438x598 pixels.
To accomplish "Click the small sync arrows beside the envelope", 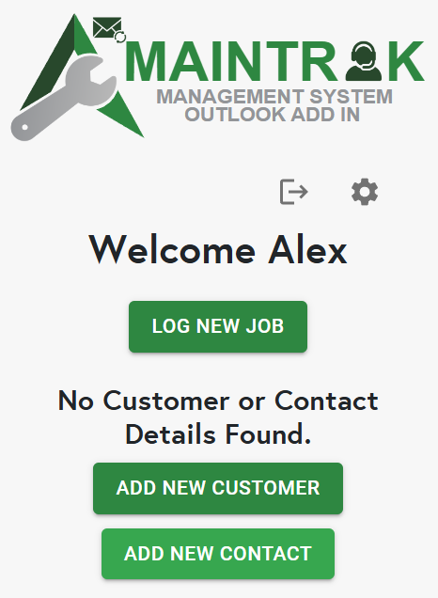I will coord(120,37).
